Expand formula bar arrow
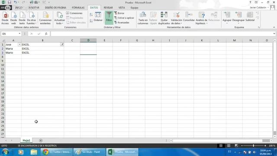The width and height of the screenshot is (277, 156). [274, 34]
